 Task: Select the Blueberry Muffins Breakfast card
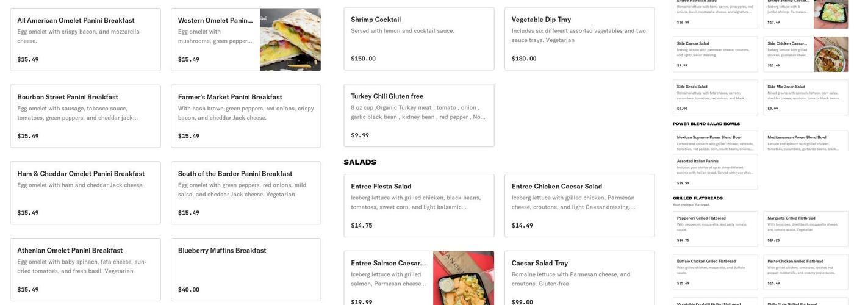pos(246,269)
